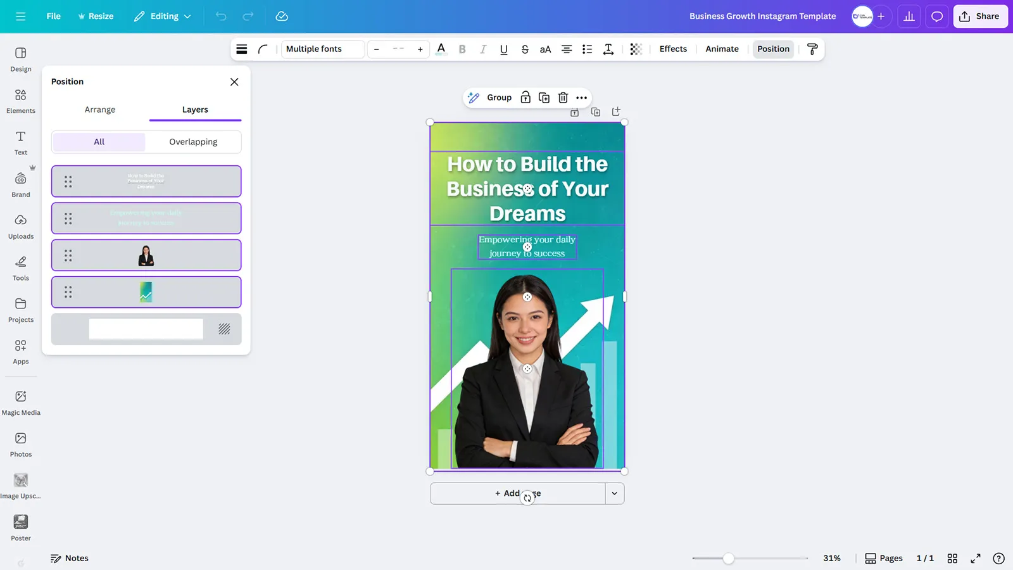Toggle strikethrough formatting
Screen dimensions: 1013x570
coord(525,49)
